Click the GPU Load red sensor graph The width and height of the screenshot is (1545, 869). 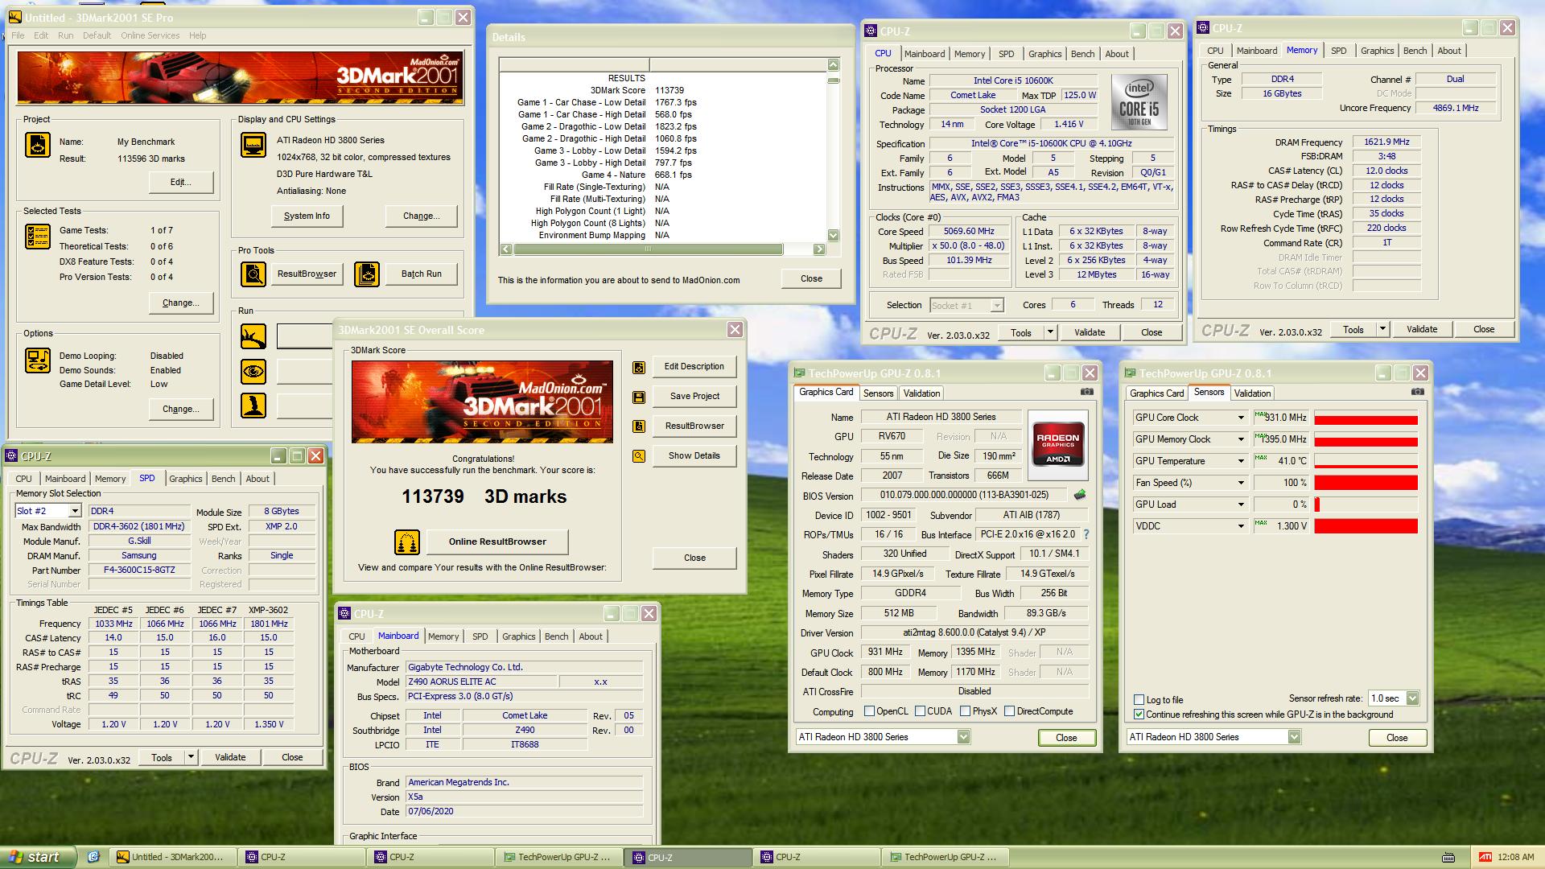[1366, 505]
